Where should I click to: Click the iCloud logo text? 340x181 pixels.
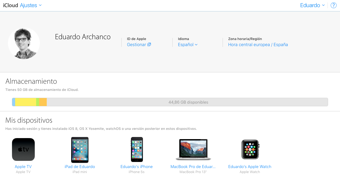tap(10, 5)
